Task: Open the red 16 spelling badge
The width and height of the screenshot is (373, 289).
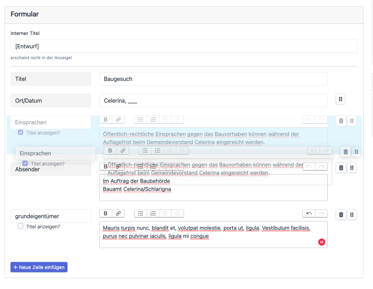Action: [x=321, y=242]
